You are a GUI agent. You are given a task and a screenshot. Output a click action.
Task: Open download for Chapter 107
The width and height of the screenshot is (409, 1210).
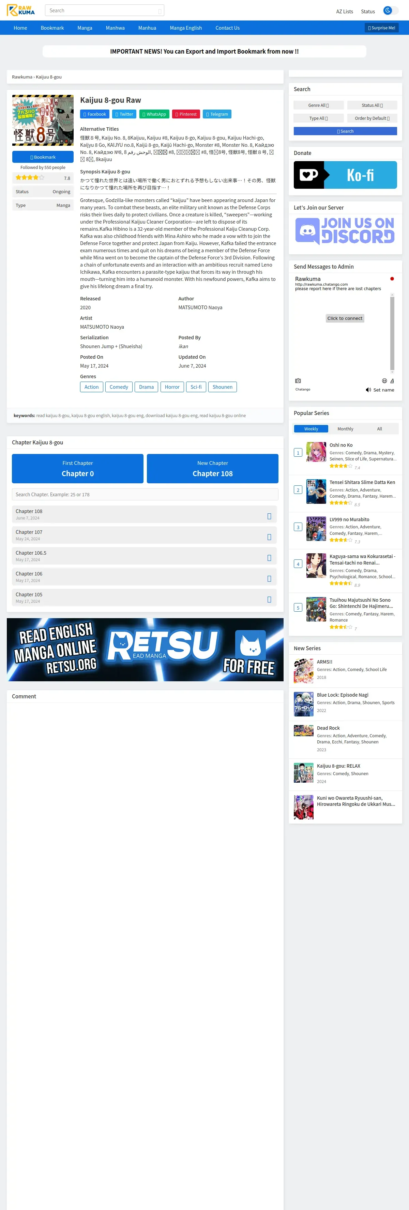coord(269,537)
